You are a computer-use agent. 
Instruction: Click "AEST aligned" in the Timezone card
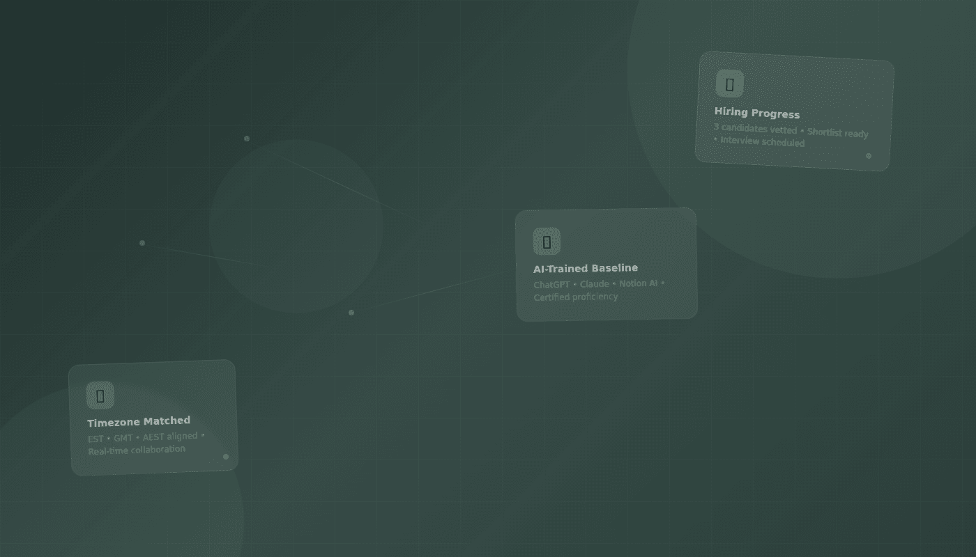point(170,437)
